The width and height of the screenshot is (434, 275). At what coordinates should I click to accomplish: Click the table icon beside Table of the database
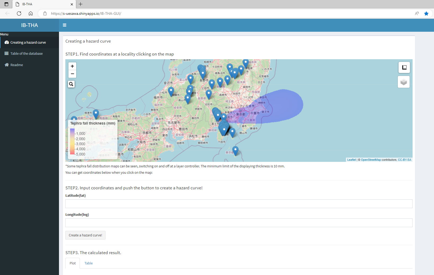point(6,53)
